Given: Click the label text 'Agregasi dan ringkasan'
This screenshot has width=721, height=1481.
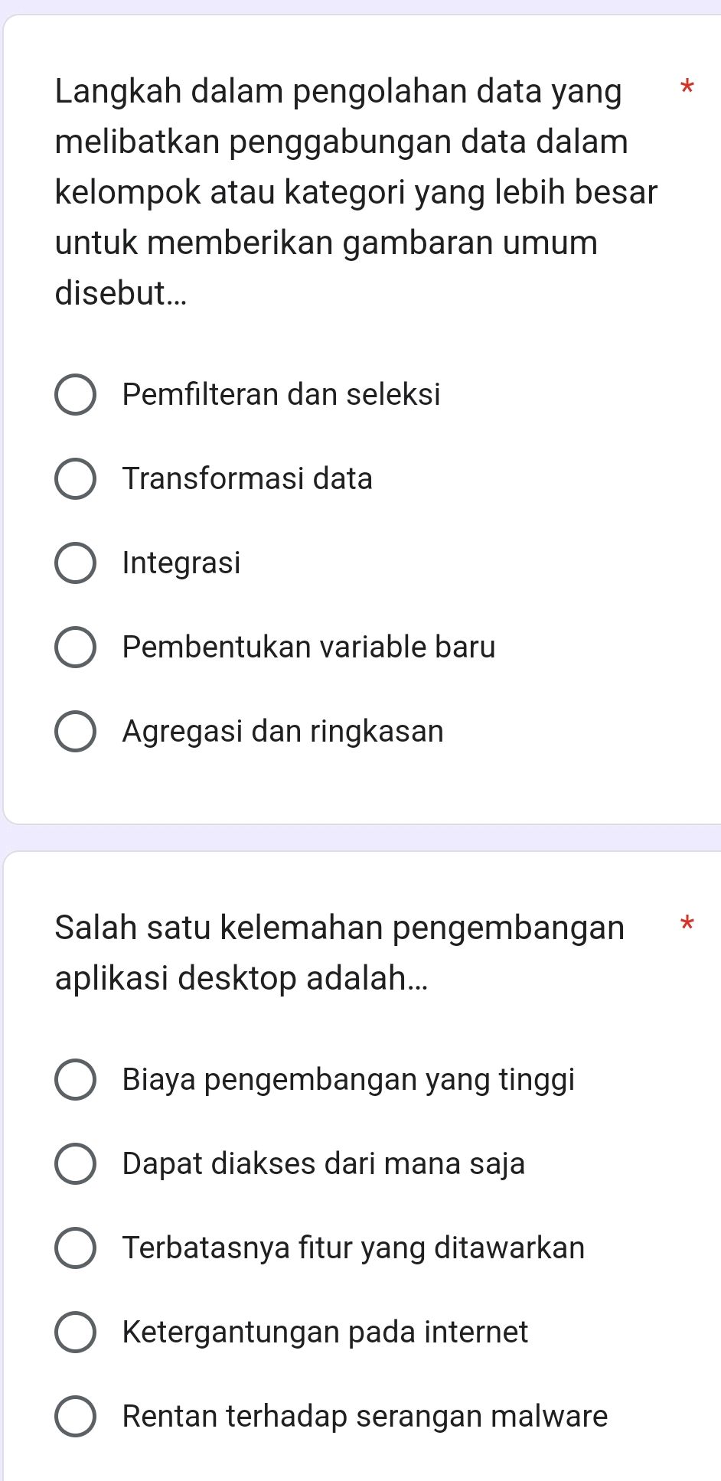Looking at the screenshot, I should point(282,732).
